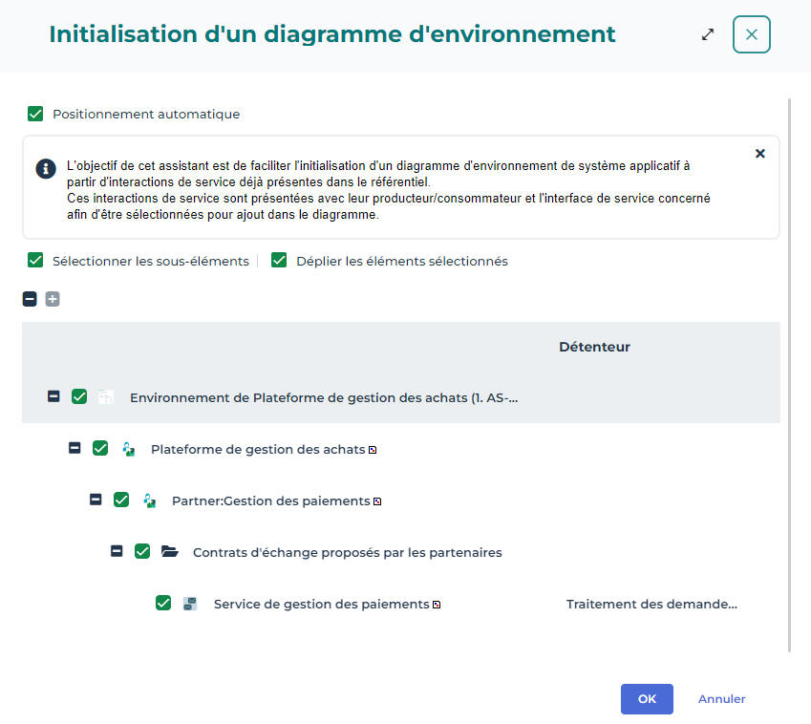
Task: Click the expand dialog arrows icon
Action: point(708,34)
